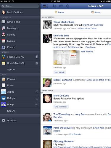Tap the Photo composer button
The image size is (111, 148).
coord(96,12)
